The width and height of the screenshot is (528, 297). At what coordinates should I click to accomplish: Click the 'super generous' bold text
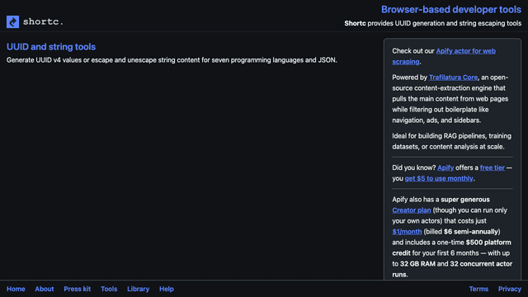tap(465, 200)
